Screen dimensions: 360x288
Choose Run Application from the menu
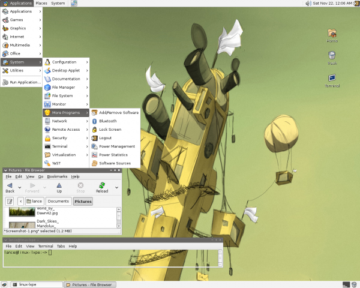point(22,82)
